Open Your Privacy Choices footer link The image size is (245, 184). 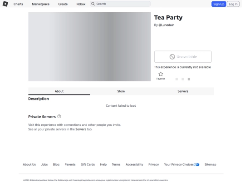pyautogui.click(x=181, y=164)
